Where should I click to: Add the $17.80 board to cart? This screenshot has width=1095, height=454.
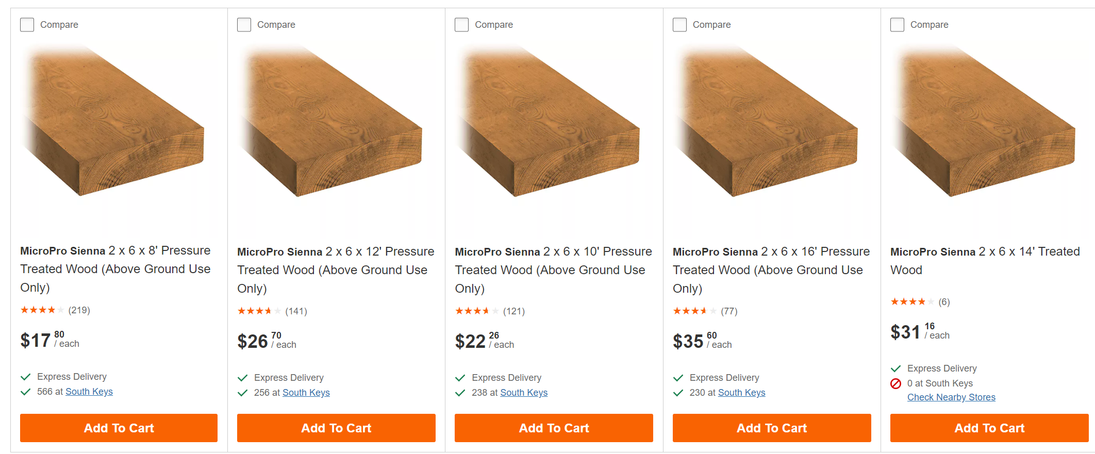click(119, 428)
